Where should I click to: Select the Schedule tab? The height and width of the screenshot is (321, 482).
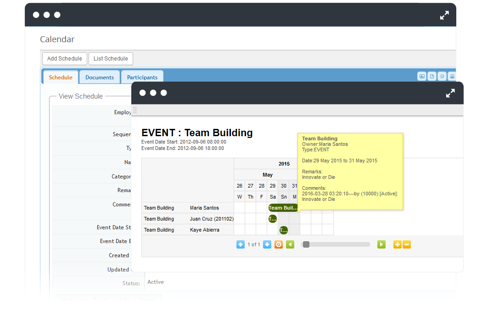(x=61, y=77)
